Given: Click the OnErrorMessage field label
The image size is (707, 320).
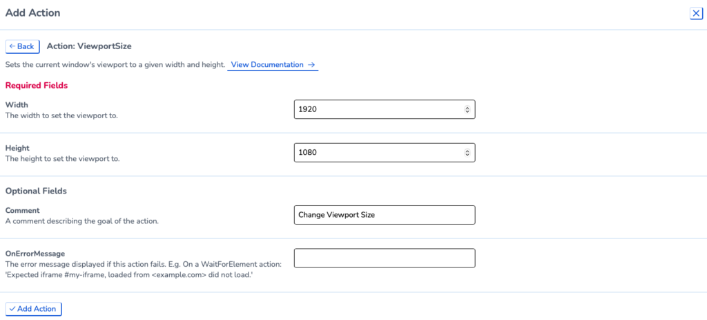Looking at the screenshot, I should click(33, 254).
